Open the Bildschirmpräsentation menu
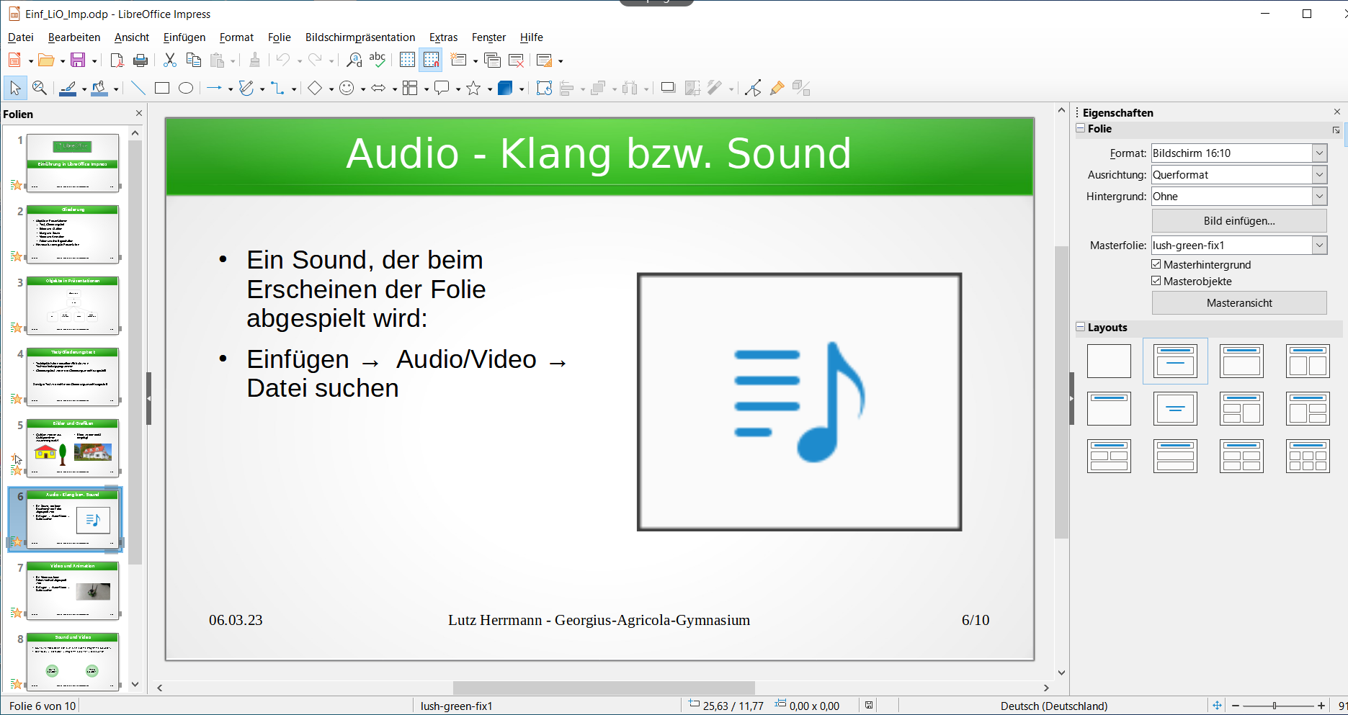This screenshot has height=715, width=1348. point(360,37)
